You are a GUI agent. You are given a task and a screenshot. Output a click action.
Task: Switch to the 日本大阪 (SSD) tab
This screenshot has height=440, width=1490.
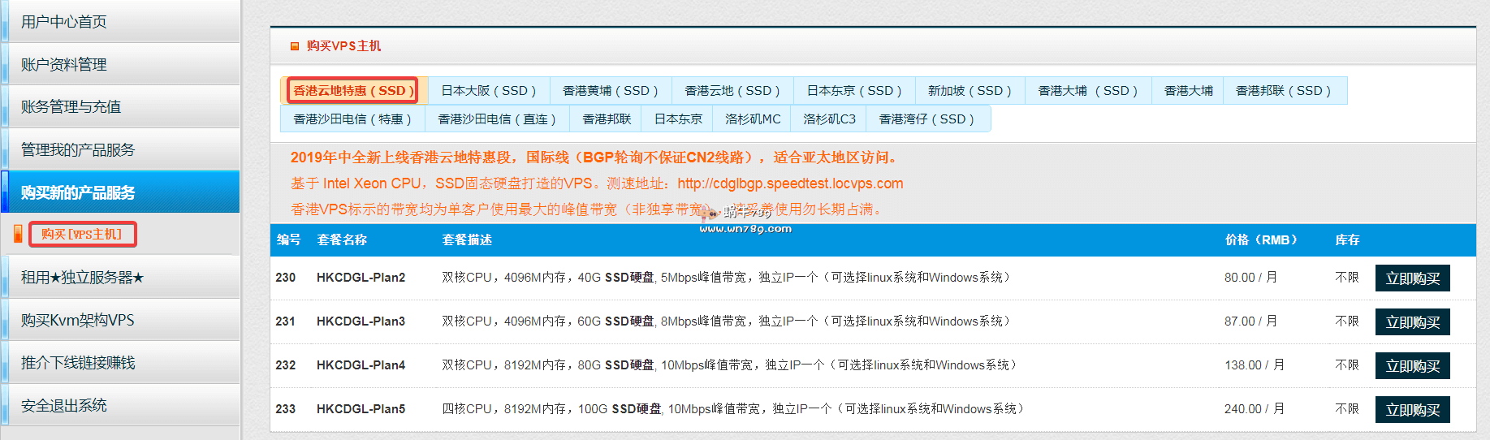[488, 91]
